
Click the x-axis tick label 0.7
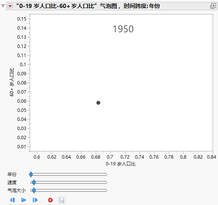[110, 157]
